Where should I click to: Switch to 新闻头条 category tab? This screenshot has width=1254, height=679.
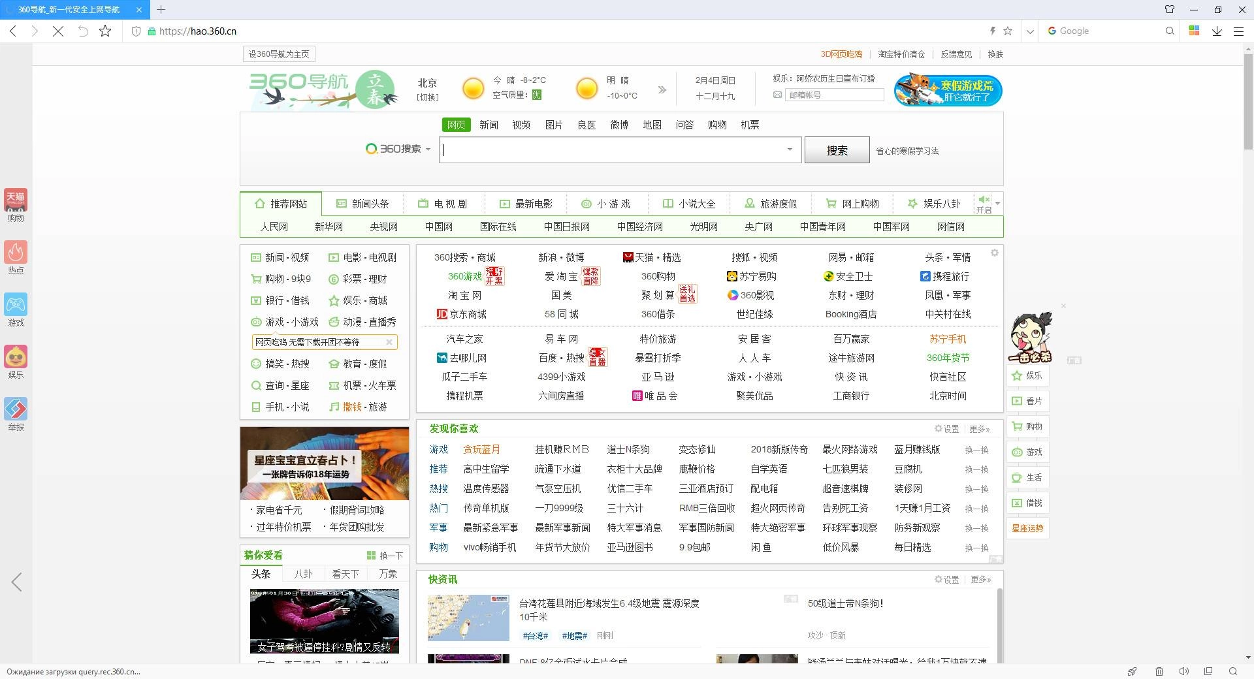[x=362, y=204]
